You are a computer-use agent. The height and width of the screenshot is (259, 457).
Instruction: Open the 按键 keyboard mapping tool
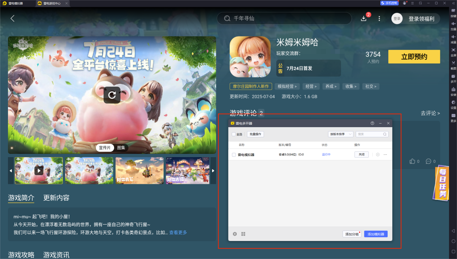453,13
